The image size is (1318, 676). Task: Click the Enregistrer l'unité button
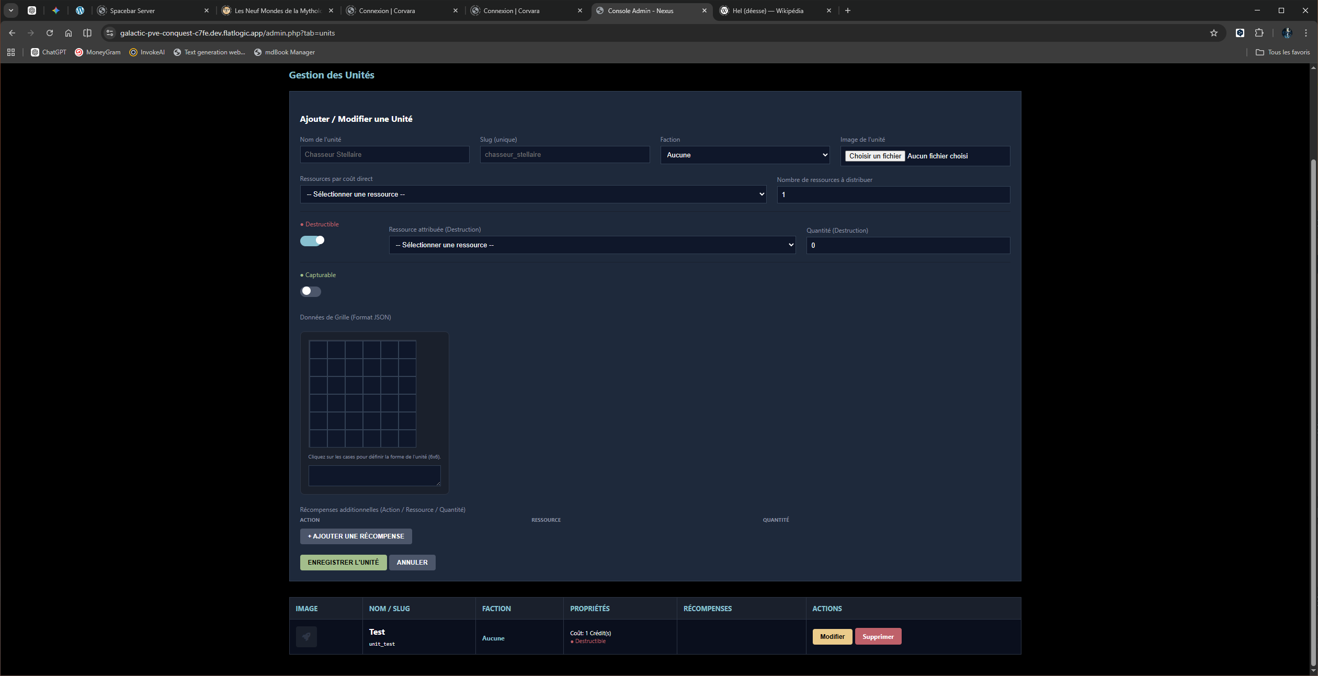pyautogui.click(x=343, y=563)
